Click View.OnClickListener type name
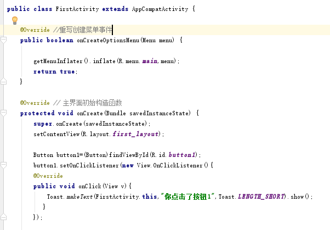The image size is (330, 230). pos(169,165)
